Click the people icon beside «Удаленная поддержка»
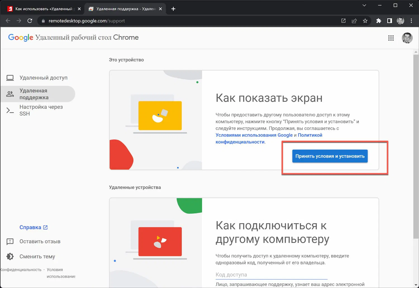The height and width of the screenshot is (288, 419). (10, 94)
